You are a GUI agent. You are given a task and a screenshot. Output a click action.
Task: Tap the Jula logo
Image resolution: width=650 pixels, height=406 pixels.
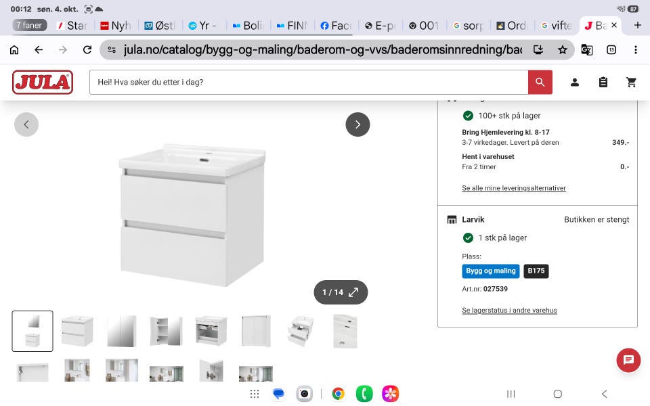point(43,82)
